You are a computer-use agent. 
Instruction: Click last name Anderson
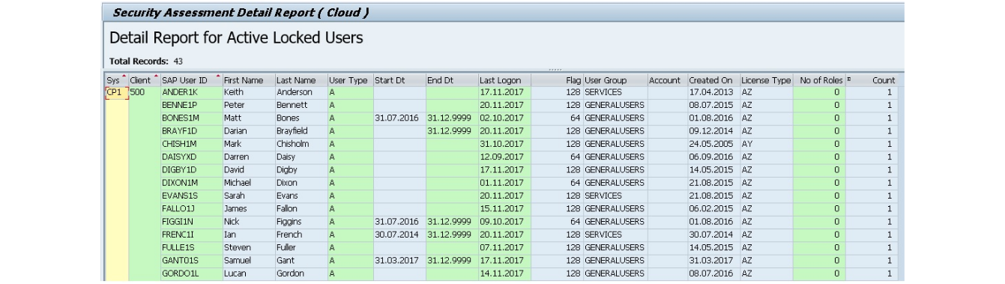301,91
